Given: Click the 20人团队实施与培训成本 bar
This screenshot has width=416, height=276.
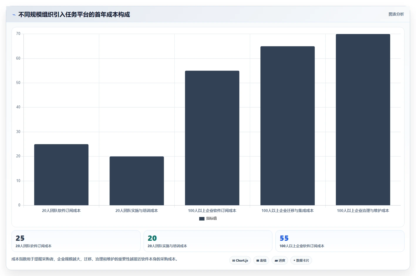Looking at the screenshot, I should 137,181.
